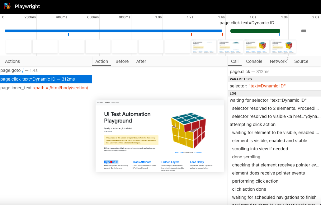Click the red click-point dot on Dynamic ID
Image resolution: width=321 pixels, height=205 pixels.
[x=111, y=162]
